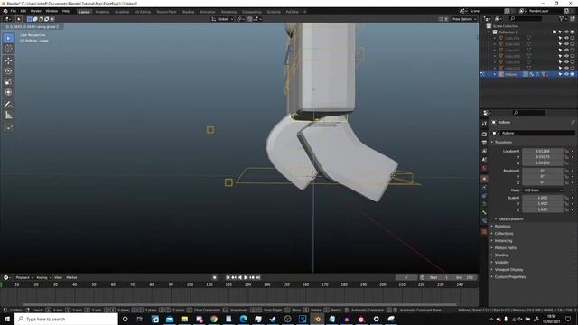Image resolution: width=578 pixels, height=325 pixels.
Task: Switch to the Animation workspace tab
Action: click(x=208, y=12)
